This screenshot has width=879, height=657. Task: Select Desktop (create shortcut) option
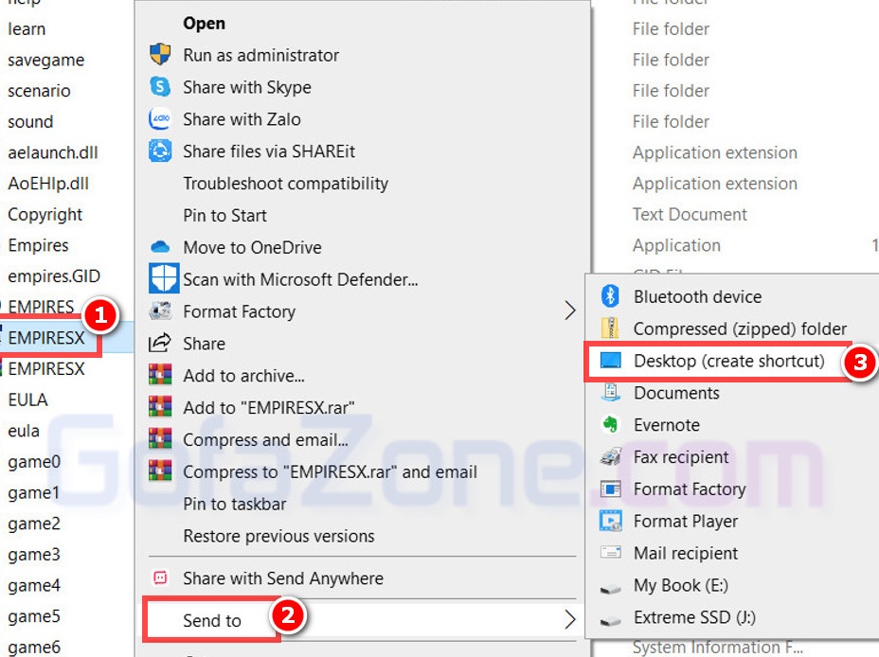tap(728, 361)
